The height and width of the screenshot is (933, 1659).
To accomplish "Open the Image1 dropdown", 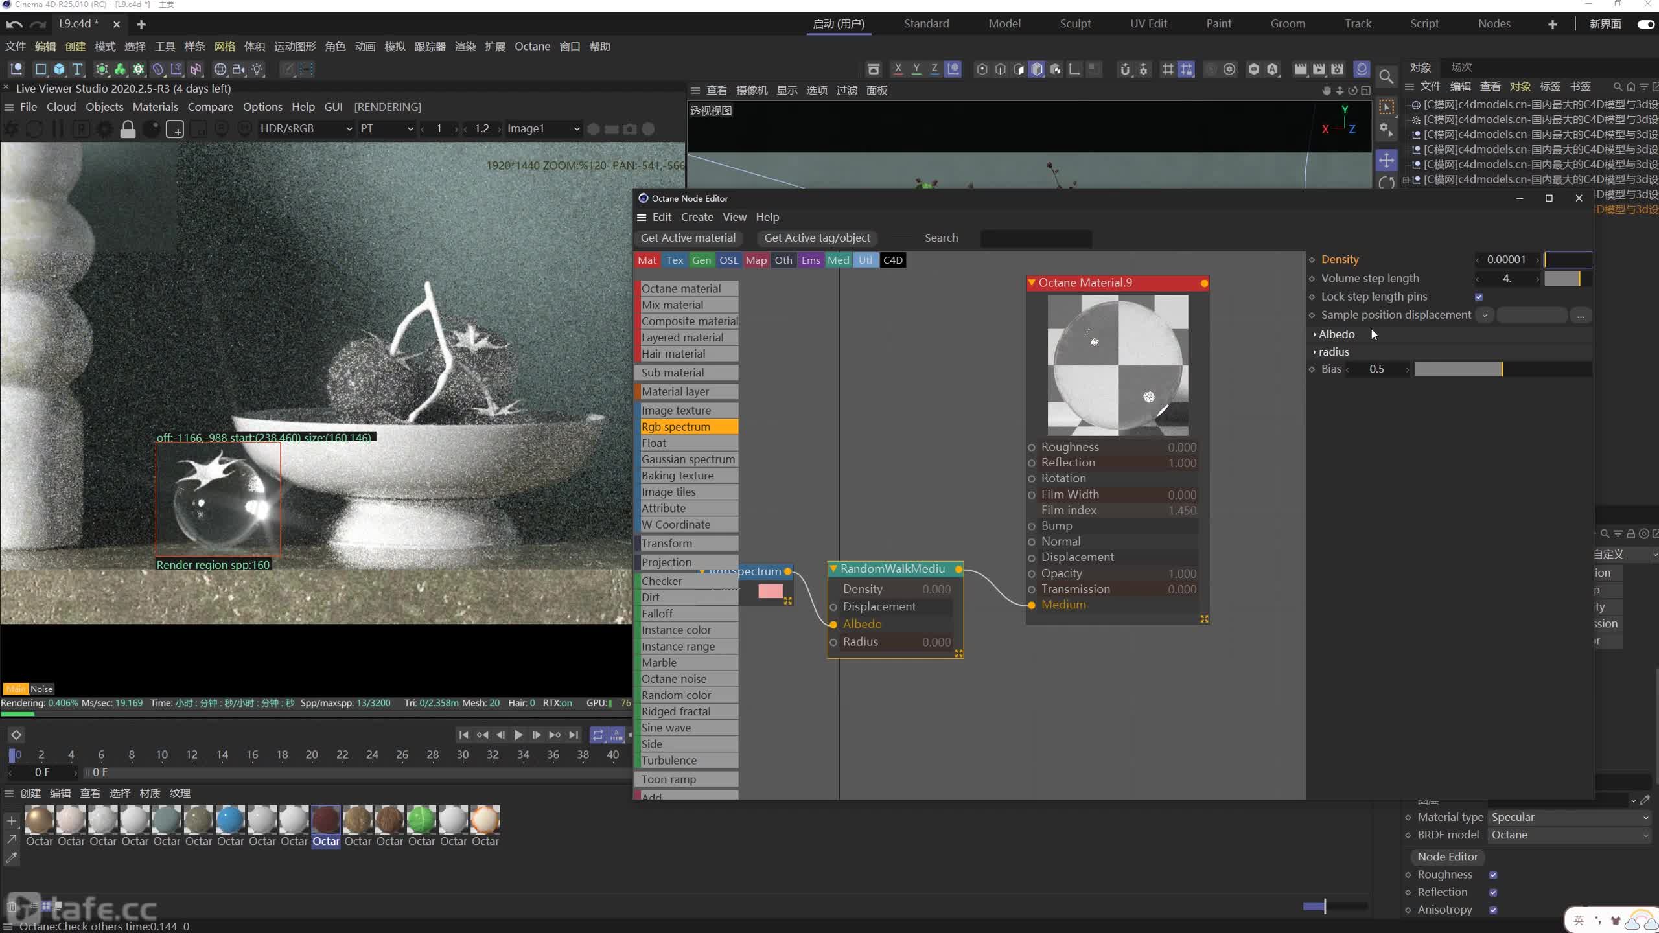I will coord(543,129).
